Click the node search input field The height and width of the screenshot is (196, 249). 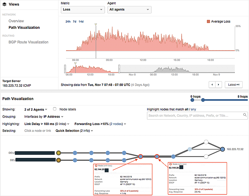pyautogui.click(x=194, y=115)
